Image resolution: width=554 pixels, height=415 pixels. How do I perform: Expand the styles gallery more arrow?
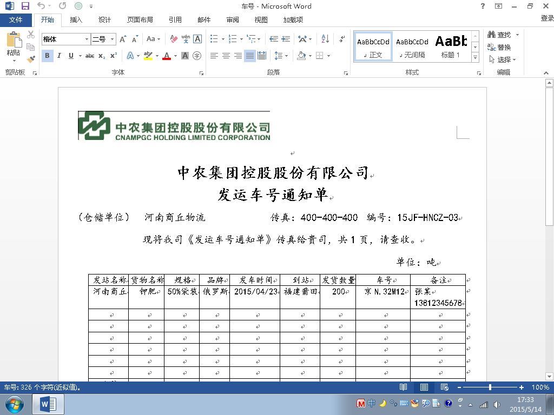coord(475,57)
